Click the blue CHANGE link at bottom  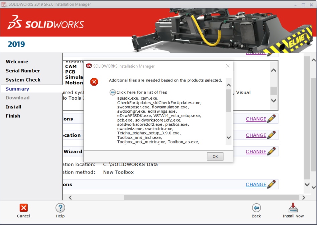256,185
